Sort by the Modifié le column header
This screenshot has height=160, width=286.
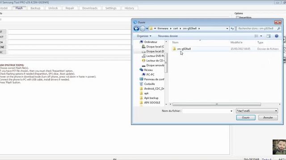click(x=236, y=43)
